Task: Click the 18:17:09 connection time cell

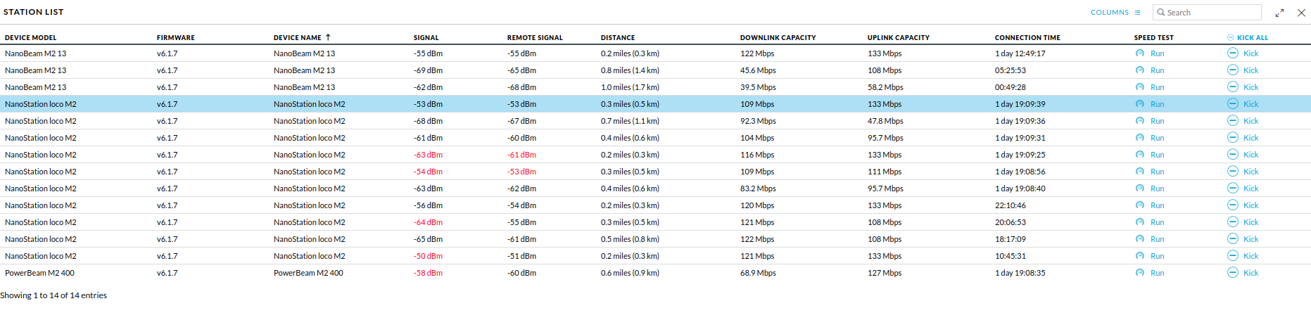Action: 1011,239
